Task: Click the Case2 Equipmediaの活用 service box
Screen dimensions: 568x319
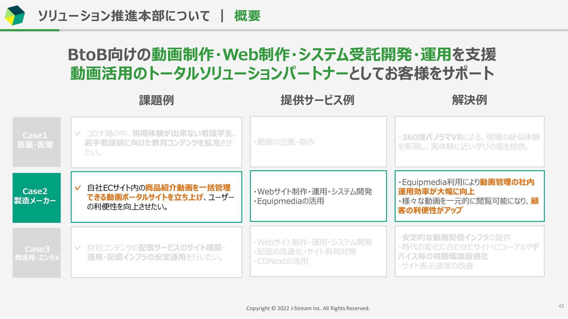Action: pyautogui.click(x=318, y=196)
